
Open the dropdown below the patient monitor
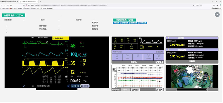(57, 89)
